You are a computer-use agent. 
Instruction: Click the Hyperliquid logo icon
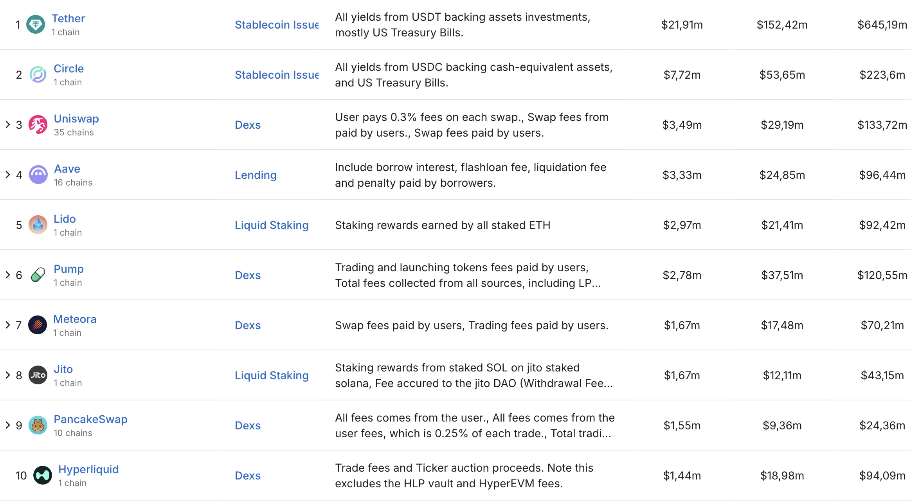pos(43,475)
